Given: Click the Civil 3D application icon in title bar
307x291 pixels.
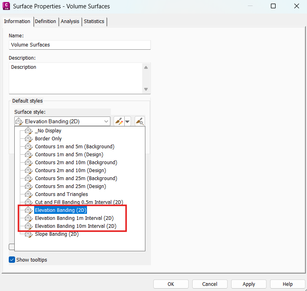Looking at the screenshot, I should click(x=6, y=6).
